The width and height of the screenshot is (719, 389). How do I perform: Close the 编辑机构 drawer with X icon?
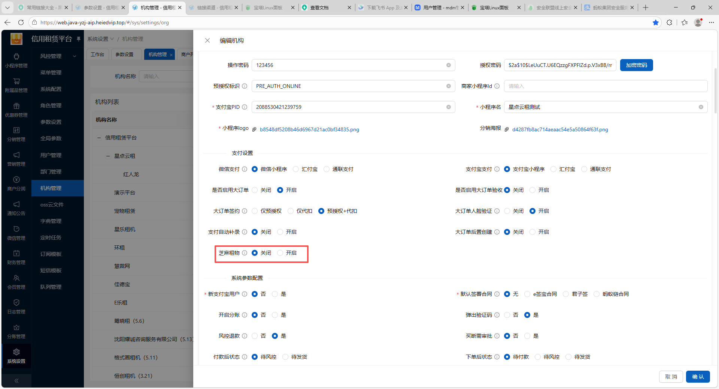click(x=207, y=40)
